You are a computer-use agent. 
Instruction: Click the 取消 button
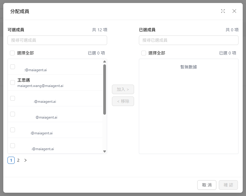point(207,185)
